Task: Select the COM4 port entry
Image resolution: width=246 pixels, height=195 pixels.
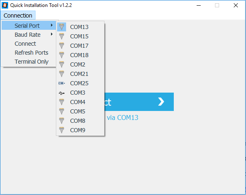Action: (x=78, y=102)
